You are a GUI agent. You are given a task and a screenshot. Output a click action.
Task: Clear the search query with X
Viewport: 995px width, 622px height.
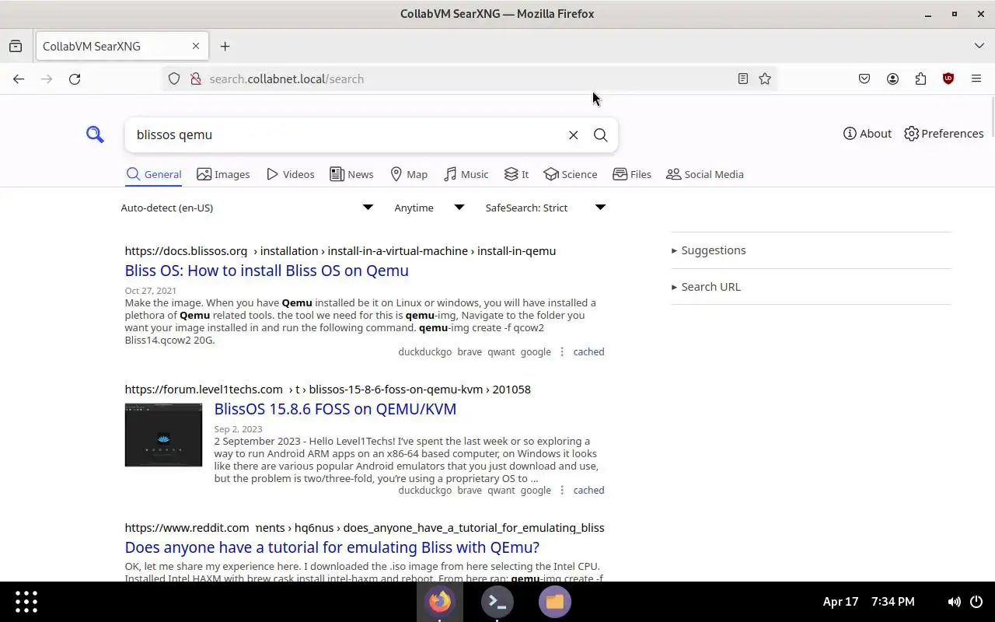(x=573, y=135)
